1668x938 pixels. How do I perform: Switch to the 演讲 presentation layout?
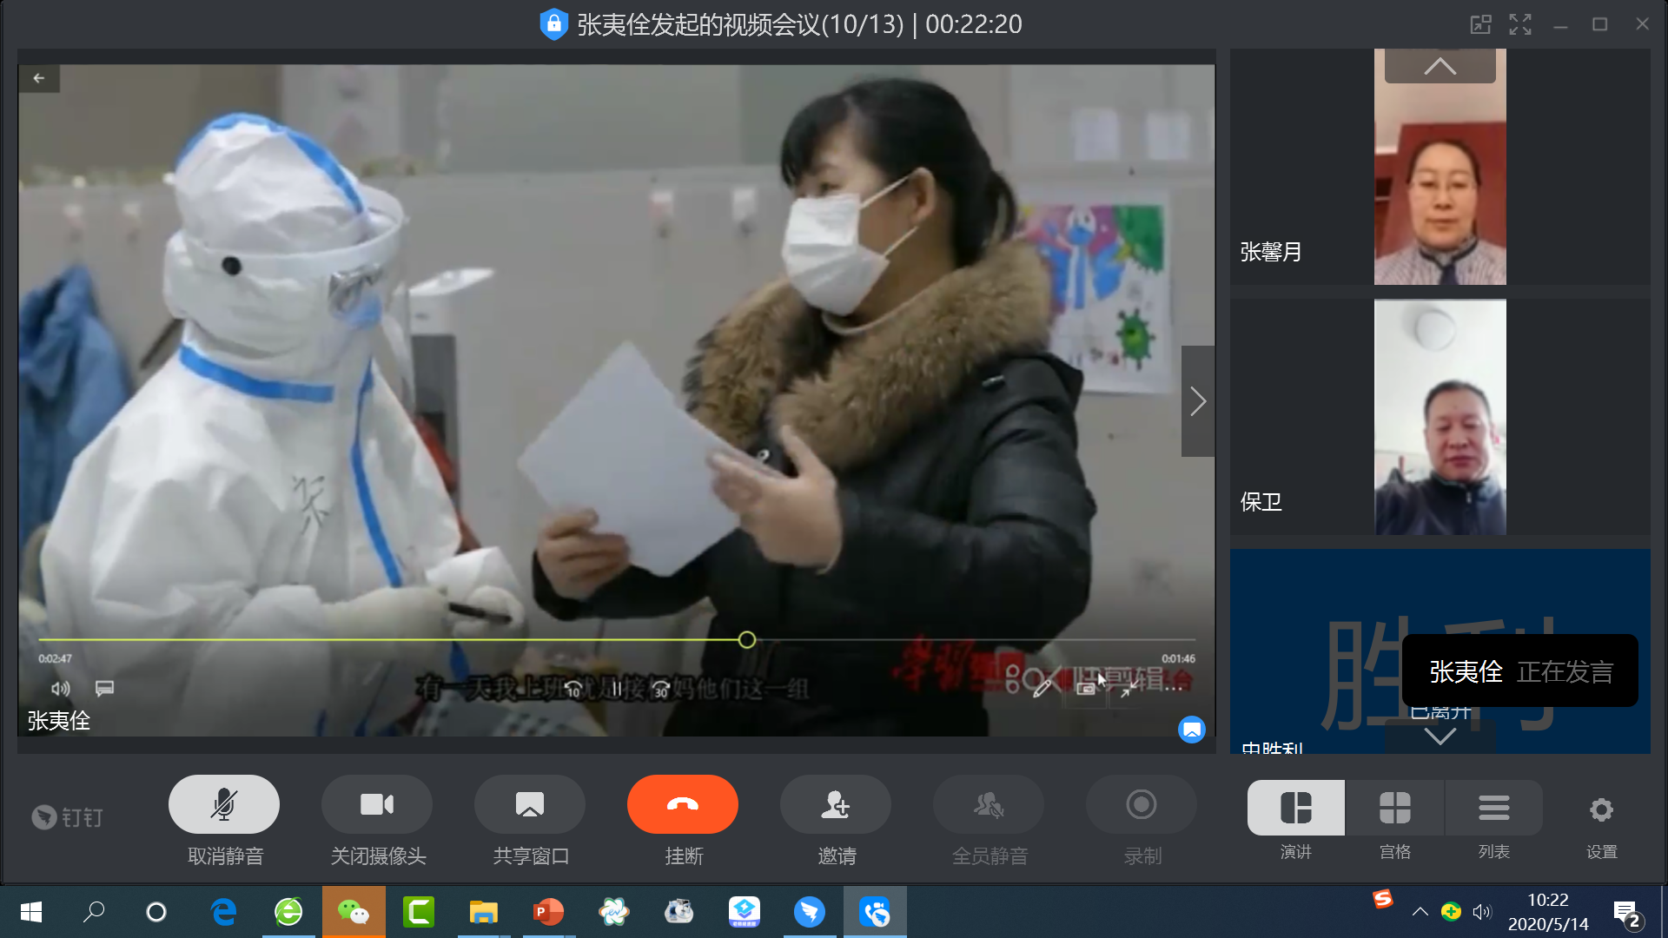(1295, 809)
